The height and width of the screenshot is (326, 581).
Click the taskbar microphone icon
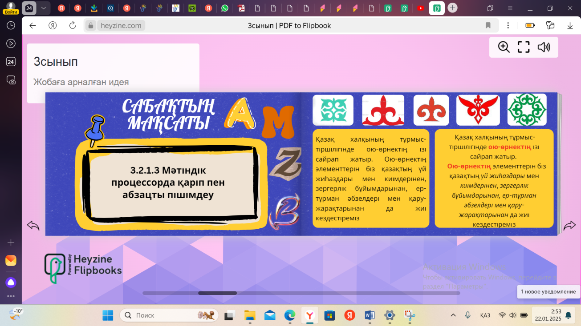point(468,315)
